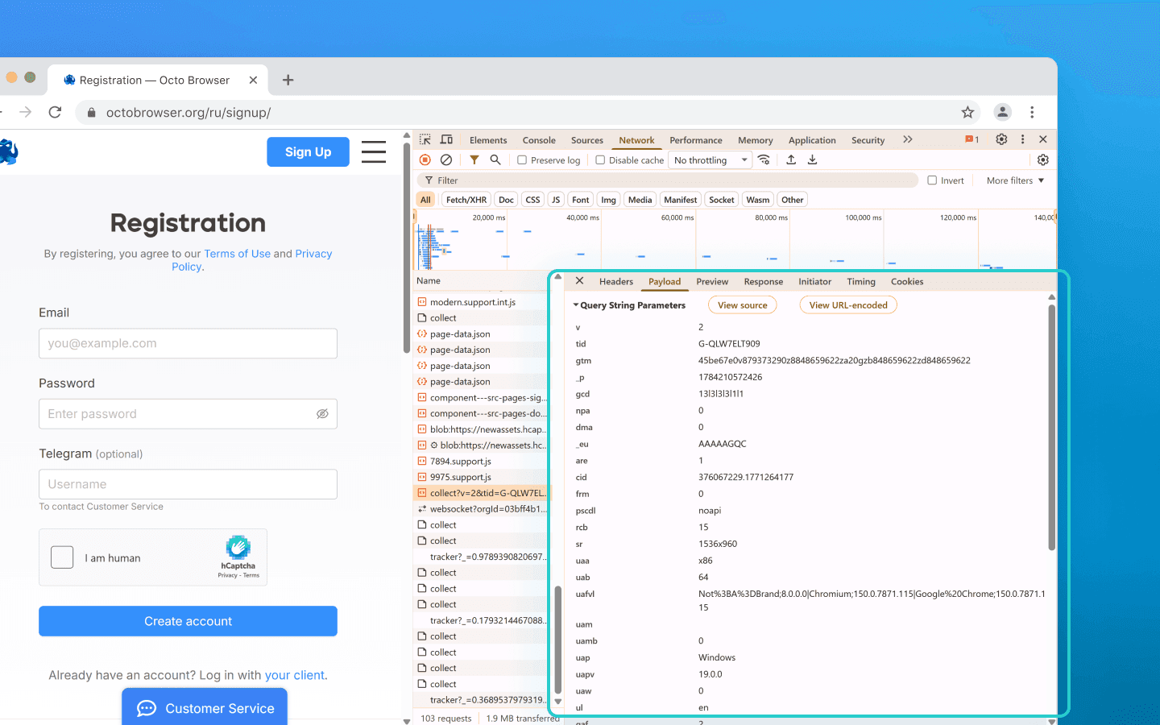Screen dimensions: 1160x725
Task: Enable the Preserve log checkbox
Action: pyautogui.click(x=522, y=160)
